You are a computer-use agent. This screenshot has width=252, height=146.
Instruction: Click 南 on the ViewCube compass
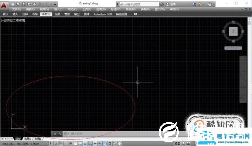233,41
